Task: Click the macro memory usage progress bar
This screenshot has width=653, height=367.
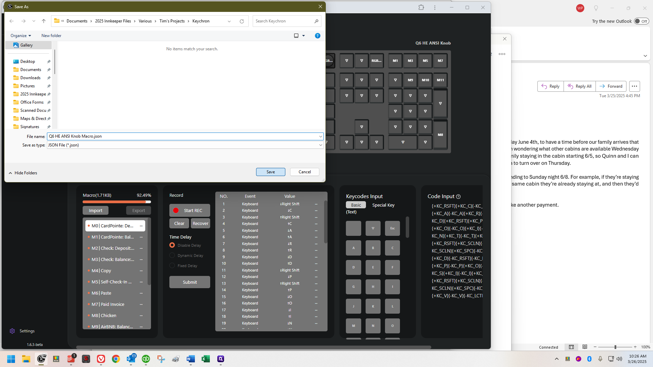Action: [x=117, y=202]
